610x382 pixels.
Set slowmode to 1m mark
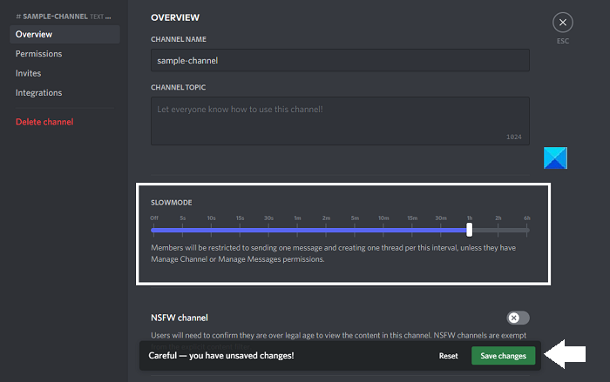297,230
